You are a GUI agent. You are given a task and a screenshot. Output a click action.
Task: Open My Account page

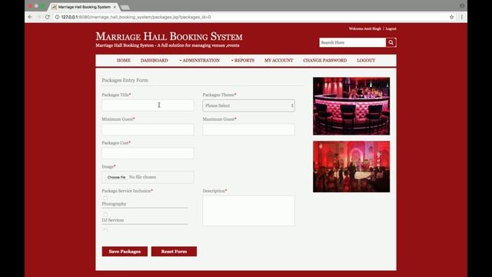[278, 60]
